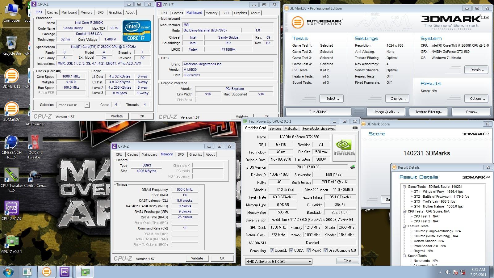494x278 pixels.
Task: Open the Recycle Bin desktop icon
Action: coord(12,45)
